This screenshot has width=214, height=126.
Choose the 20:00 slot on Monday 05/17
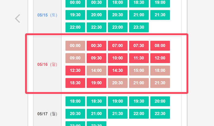(x=160, y=101)
